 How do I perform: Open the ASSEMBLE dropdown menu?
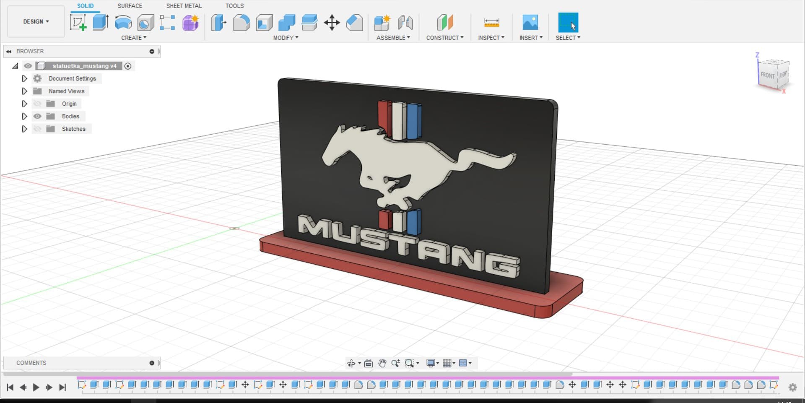pyautogui.click(x=393, y=38)
